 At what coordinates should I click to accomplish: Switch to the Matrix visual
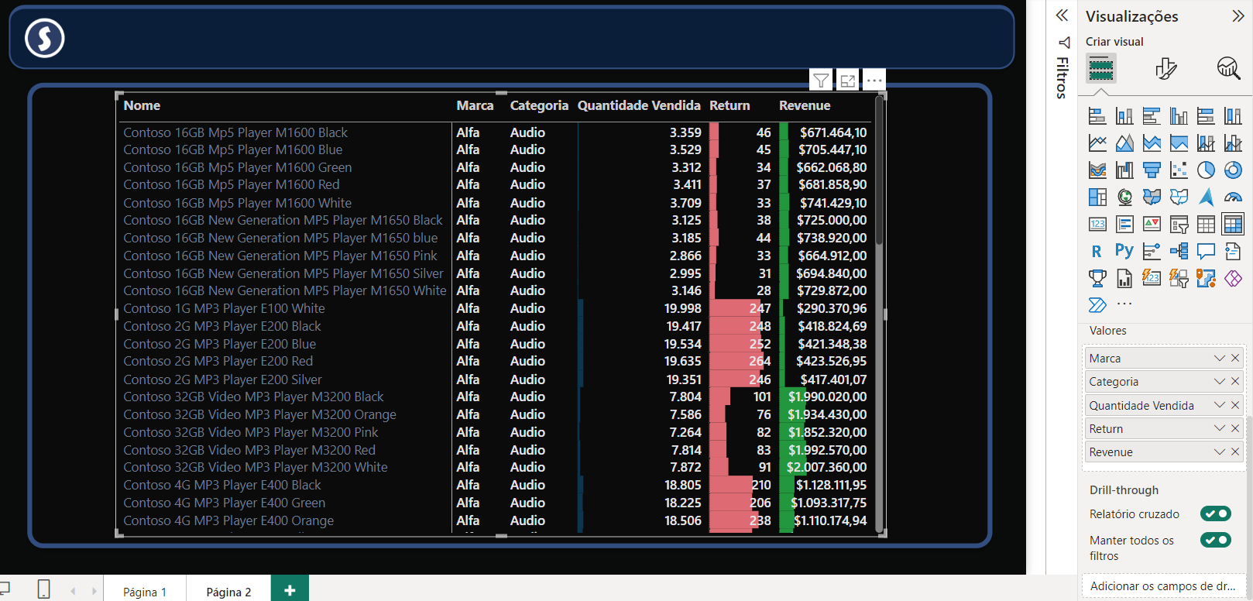1233,225
